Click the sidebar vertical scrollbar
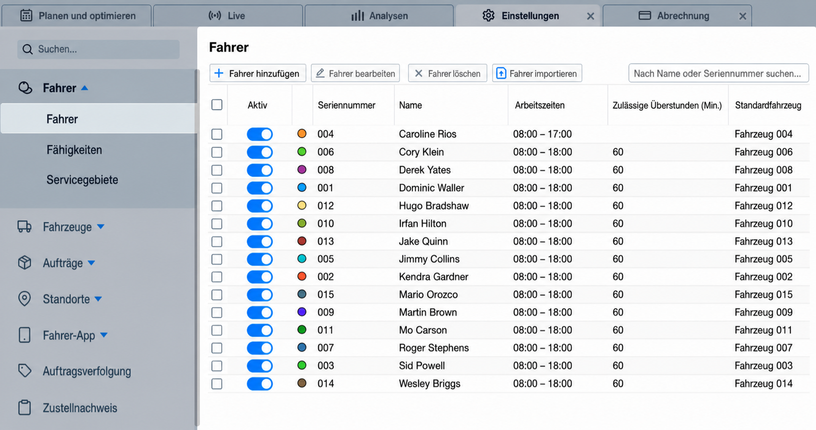 point(196,247)
